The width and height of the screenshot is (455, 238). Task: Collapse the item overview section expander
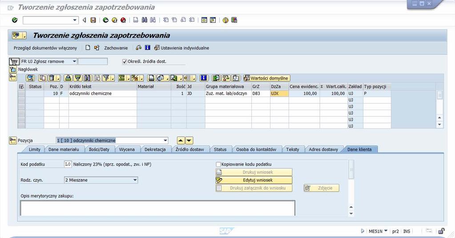[13, 77]
